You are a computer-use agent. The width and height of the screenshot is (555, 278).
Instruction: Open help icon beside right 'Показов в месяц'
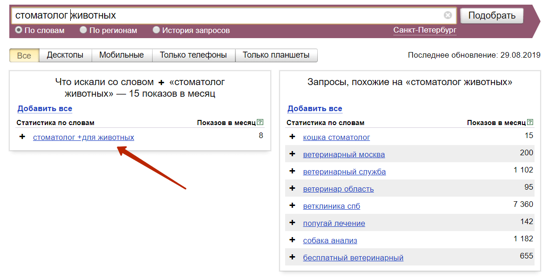pos(530,122)
